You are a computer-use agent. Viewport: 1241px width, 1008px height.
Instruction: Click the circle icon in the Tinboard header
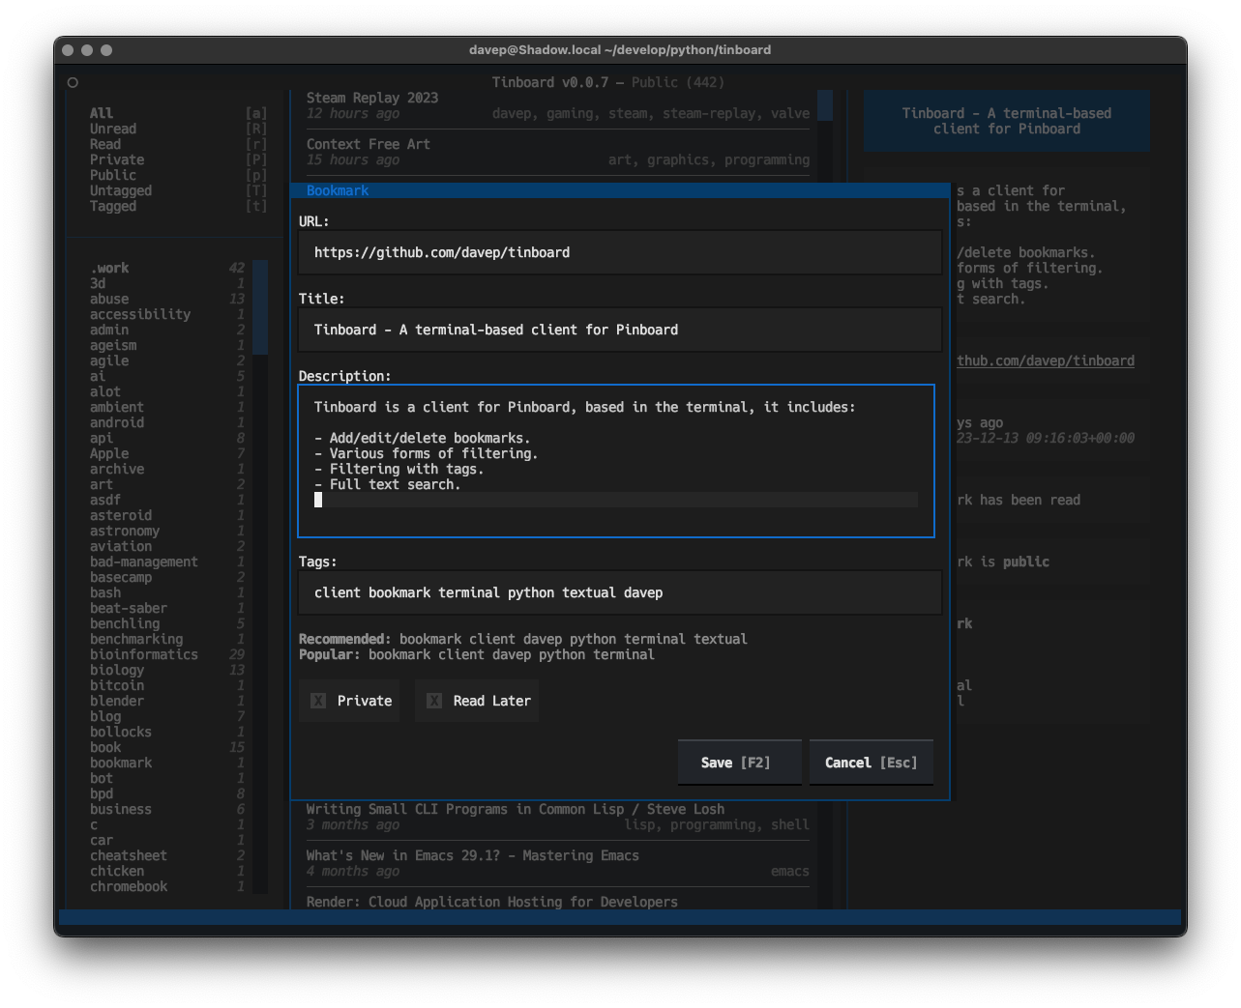73,83
